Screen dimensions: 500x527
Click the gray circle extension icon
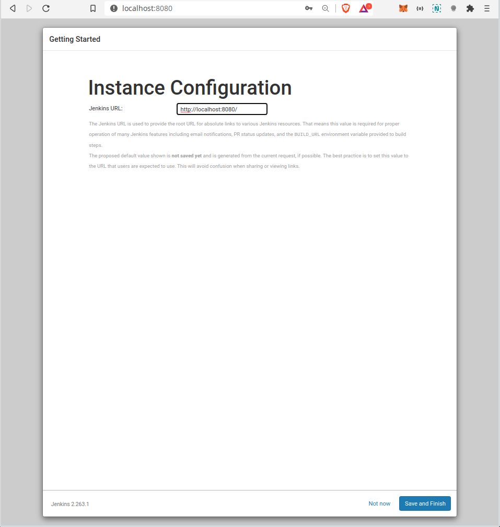coord(454,8)
